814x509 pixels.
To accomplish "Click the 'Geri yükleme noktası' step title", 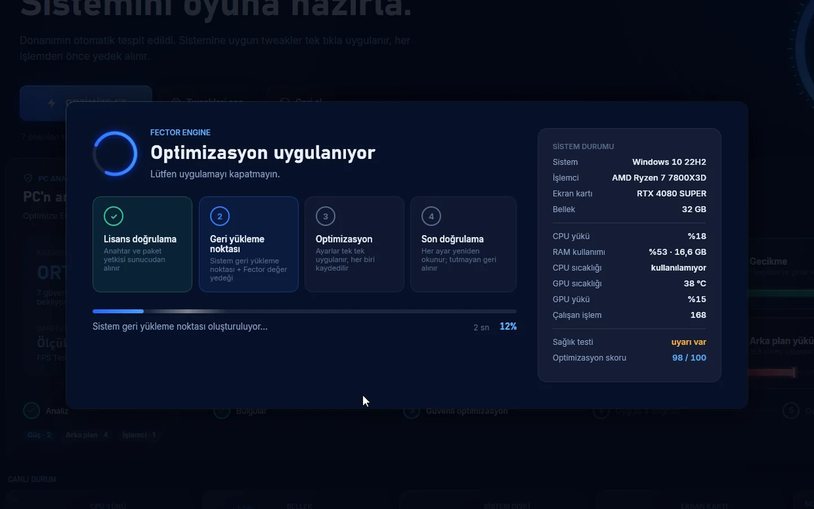I will [x=237, y=244].
